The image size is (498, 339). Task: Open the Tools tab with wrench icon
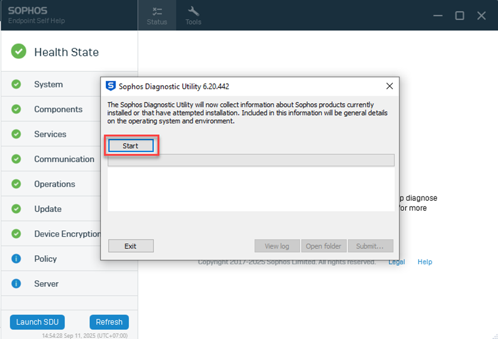[x=193, y=16]
